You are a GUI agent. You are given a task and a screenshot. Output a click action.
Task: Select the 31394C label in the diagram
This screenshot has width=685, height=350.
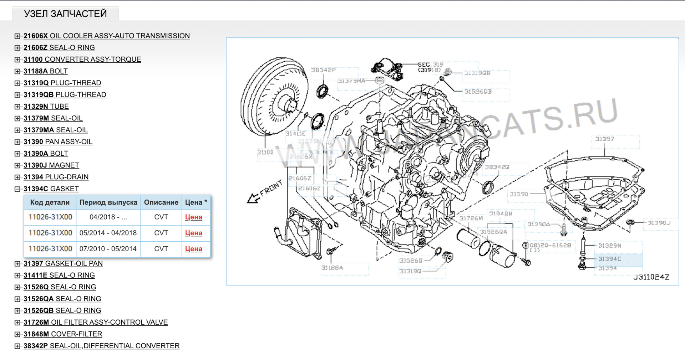click(609, 259)
